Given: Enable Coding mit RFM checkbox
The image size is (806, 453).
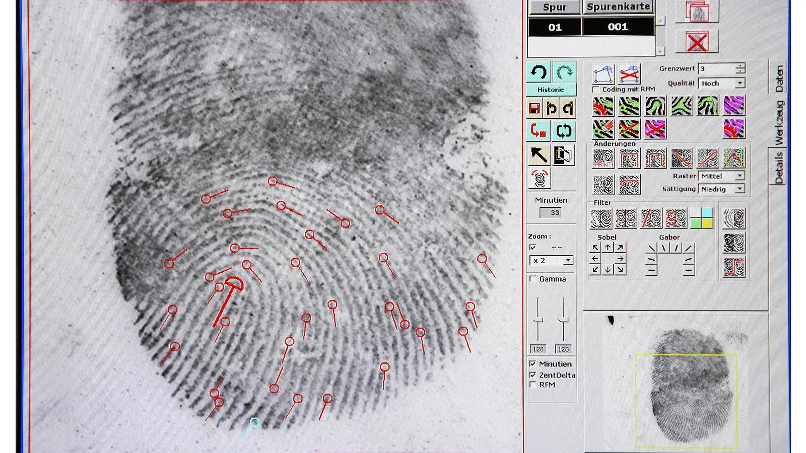Looking at the screenshot, I should pos(596,89).
